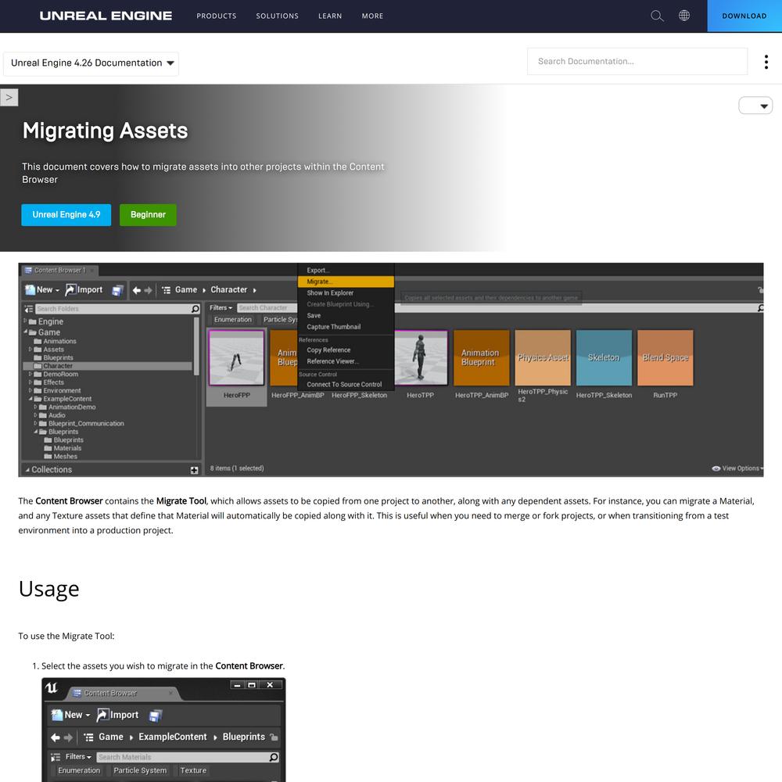The image size is (782, 782).
Task: Open the Products menu
Action: tap(217, 16)
